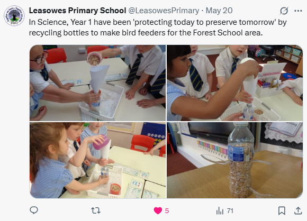Open the reply comment icon
The width and height of the screenshot is (307, 221).
[x=34, y=210]
